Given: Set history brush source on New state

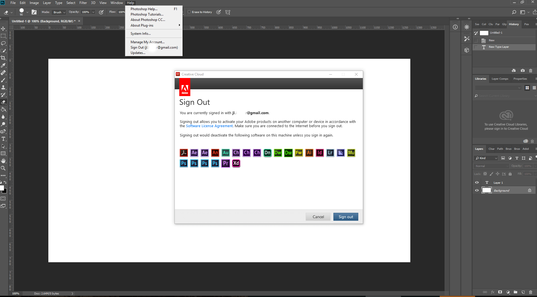Looking at the screenshot, I should click(476, 40).
